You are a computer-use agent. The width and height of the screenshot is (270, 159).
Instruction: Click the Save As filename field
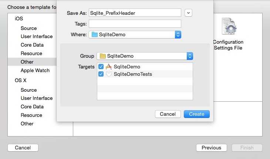pyautogui.click(x=135, y=13)
